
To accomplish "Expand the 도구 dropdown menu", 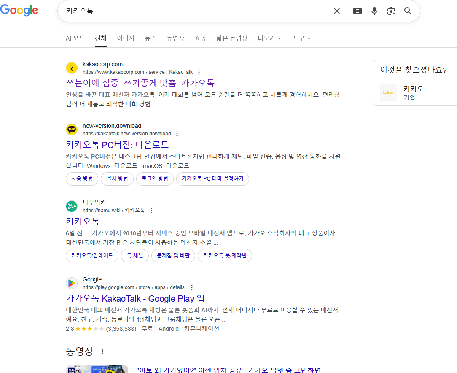I will 301,38.
